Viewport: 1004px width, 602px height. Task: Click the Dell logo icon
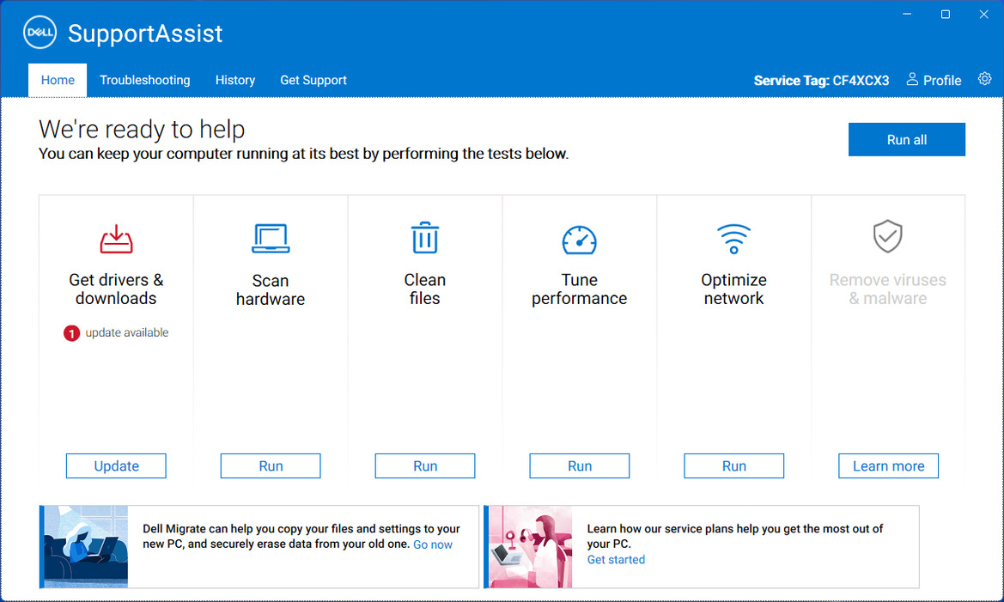click(40, 33)
